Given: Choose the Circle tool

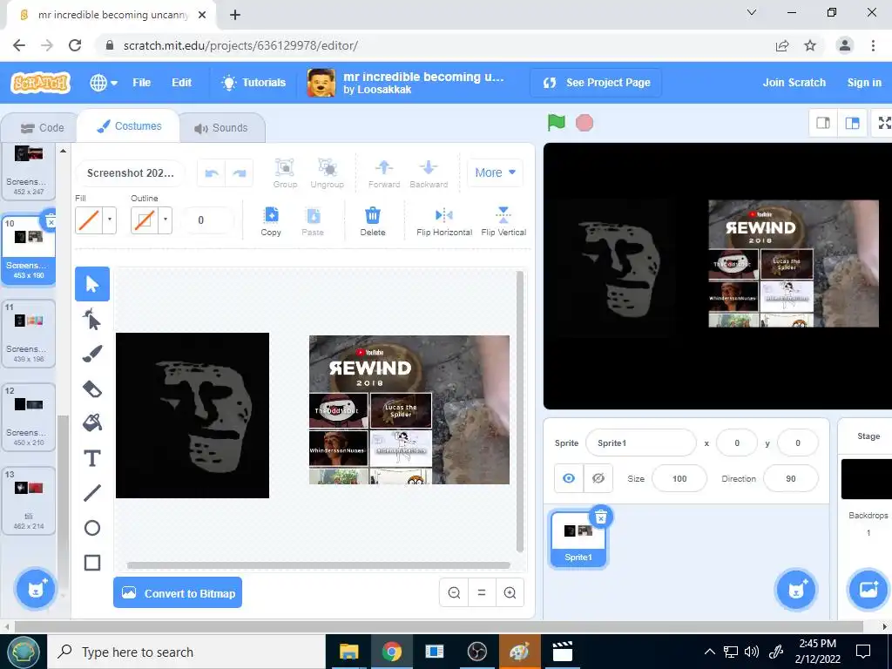Looking at the screenshot, I should point(92,528).
